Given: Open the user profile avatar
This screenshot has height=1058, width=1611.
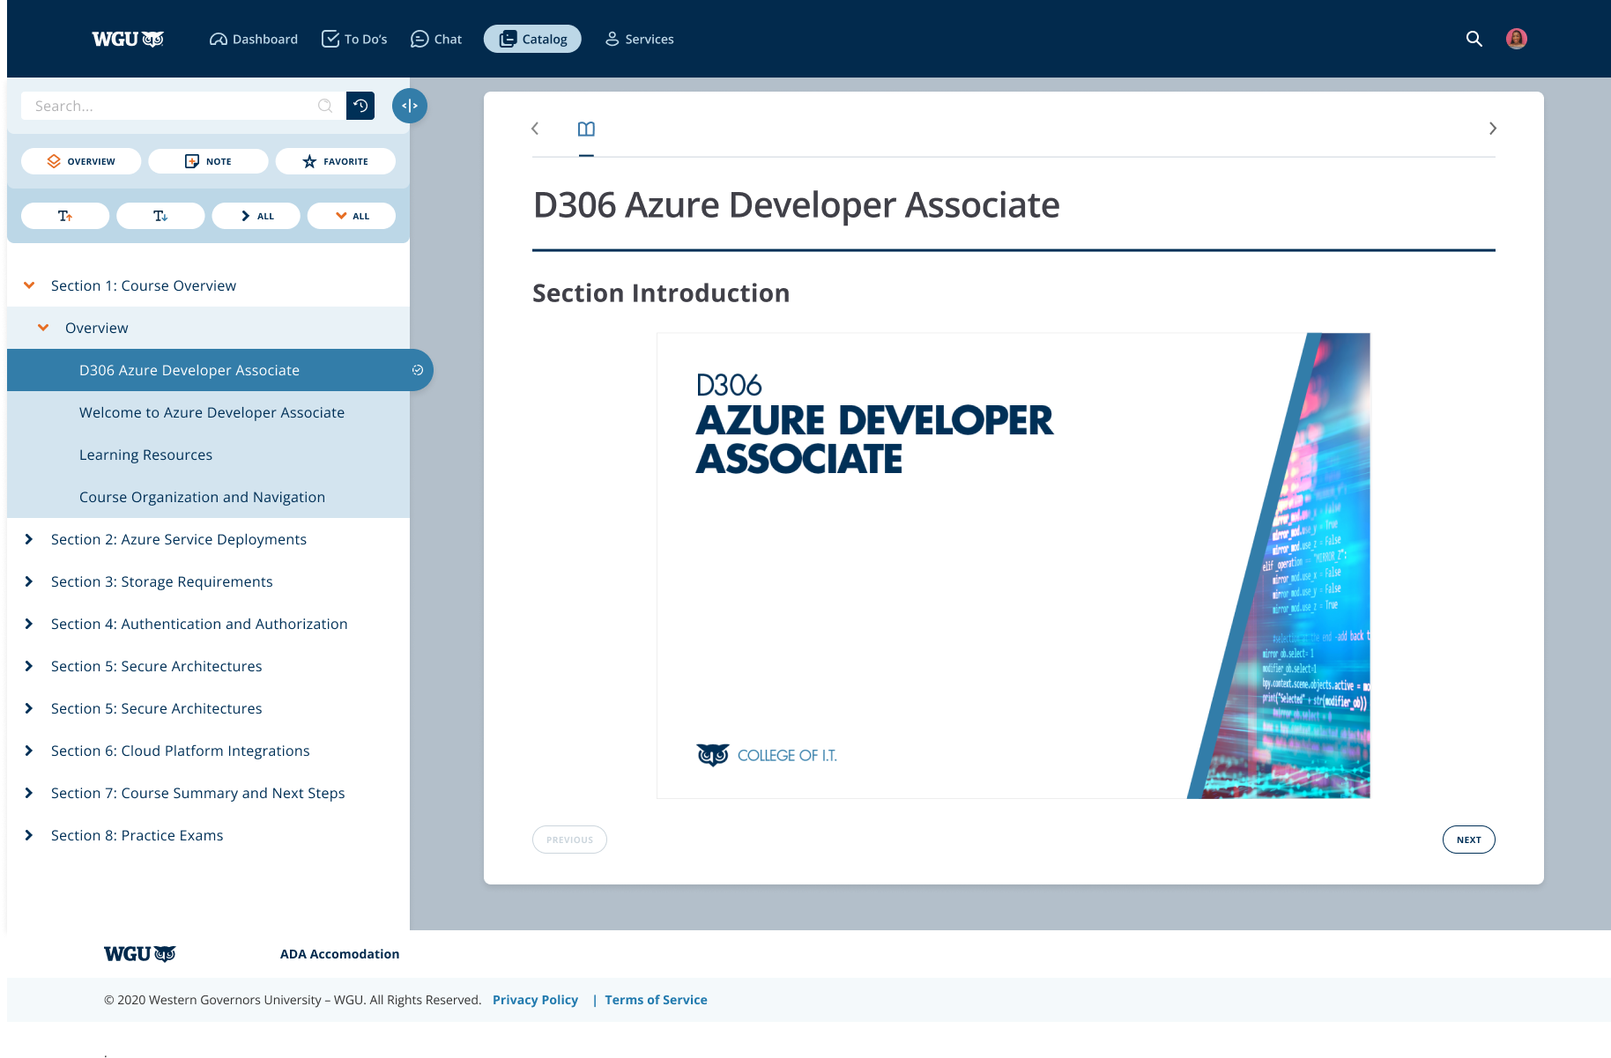Looking at the screenshot, I should [1517, 39].
